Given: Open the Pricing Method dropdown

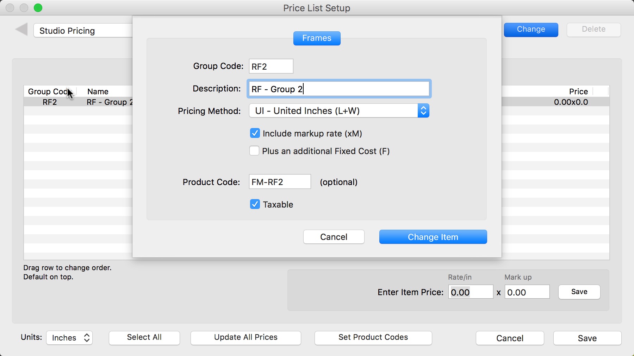Looking at the screenshot, I should click(339, 111).
